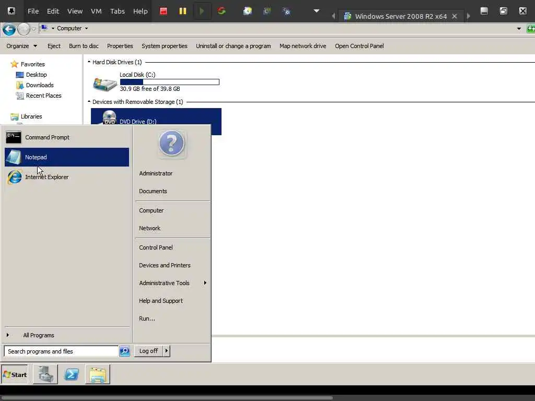Click Uninstall or change a program
The height and width of the screenshot is (401, 535).
(234, 46)
